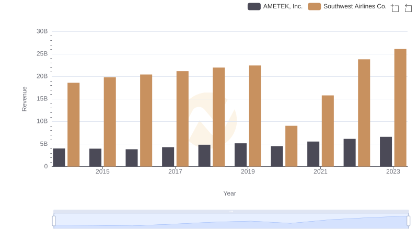Click the AMETEK 2019 bar
The image size is (418, 241).
(x=241, y=155)
